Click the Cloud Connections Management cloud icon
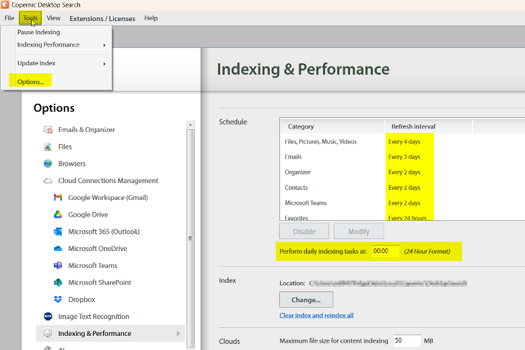Screen dimensions: 525x350 (48, 180)
